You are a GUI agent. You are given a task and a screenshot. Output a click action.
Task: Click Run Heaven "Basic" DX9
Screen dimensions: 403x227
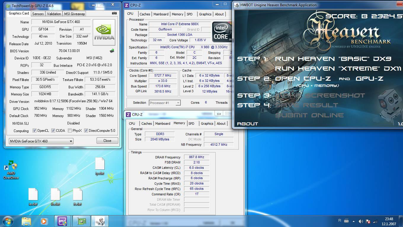pyautogui.click(x=333, y=59)
